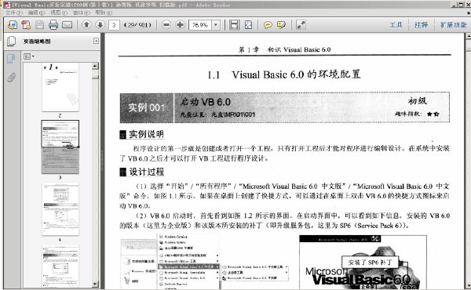
Task: Add a sticky note comment
Action: pyautogui.click(x=268, y=25)
